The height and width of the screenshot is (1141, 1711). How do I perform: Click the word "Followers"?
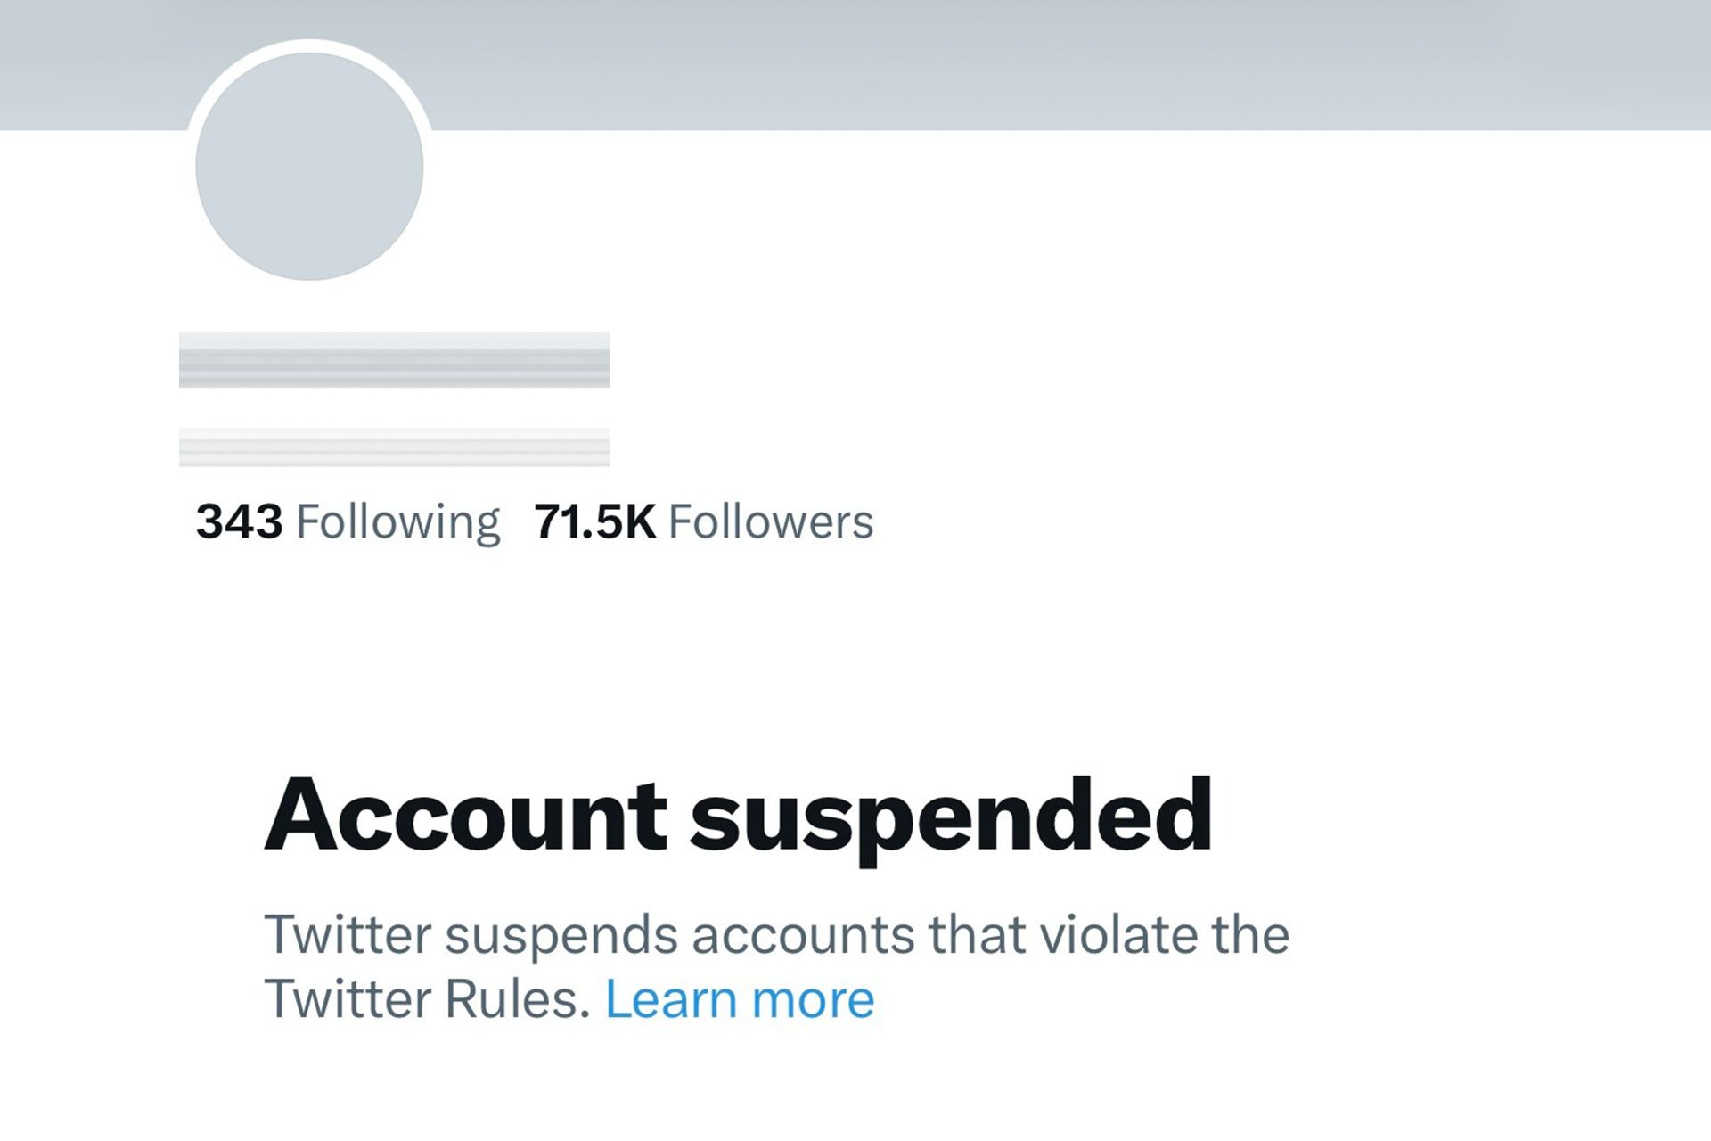(771, 522)
